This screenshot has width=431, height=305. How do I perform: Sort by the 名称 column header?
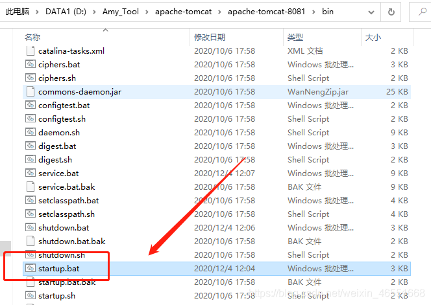(32, 37)
